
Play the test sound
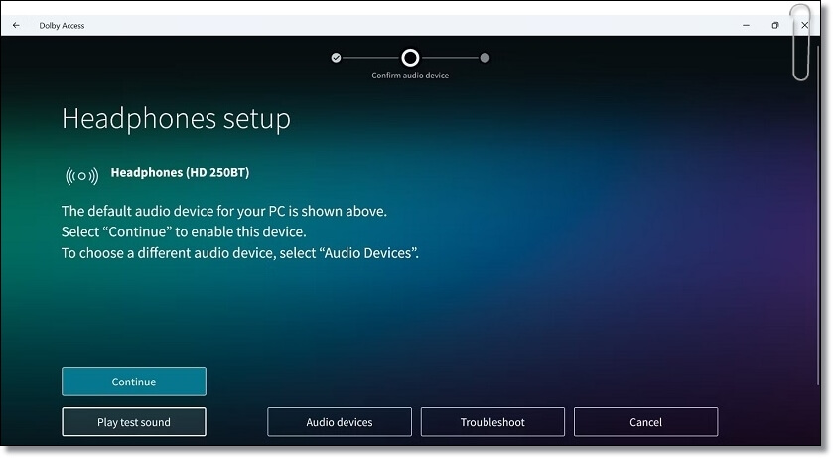tap(134, 422)
